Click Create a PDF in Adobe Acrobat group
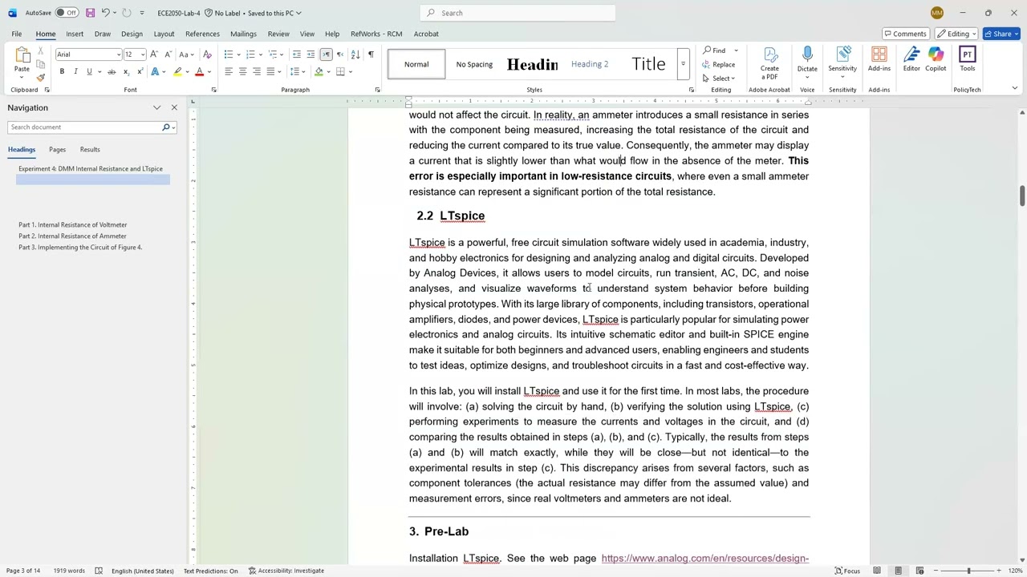Viewport: 1027px width, 577px height. click(769, 63)
